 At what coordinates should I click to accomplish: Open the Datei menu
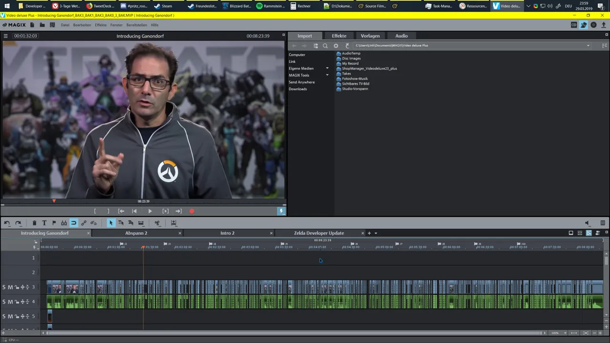[65, 25]
